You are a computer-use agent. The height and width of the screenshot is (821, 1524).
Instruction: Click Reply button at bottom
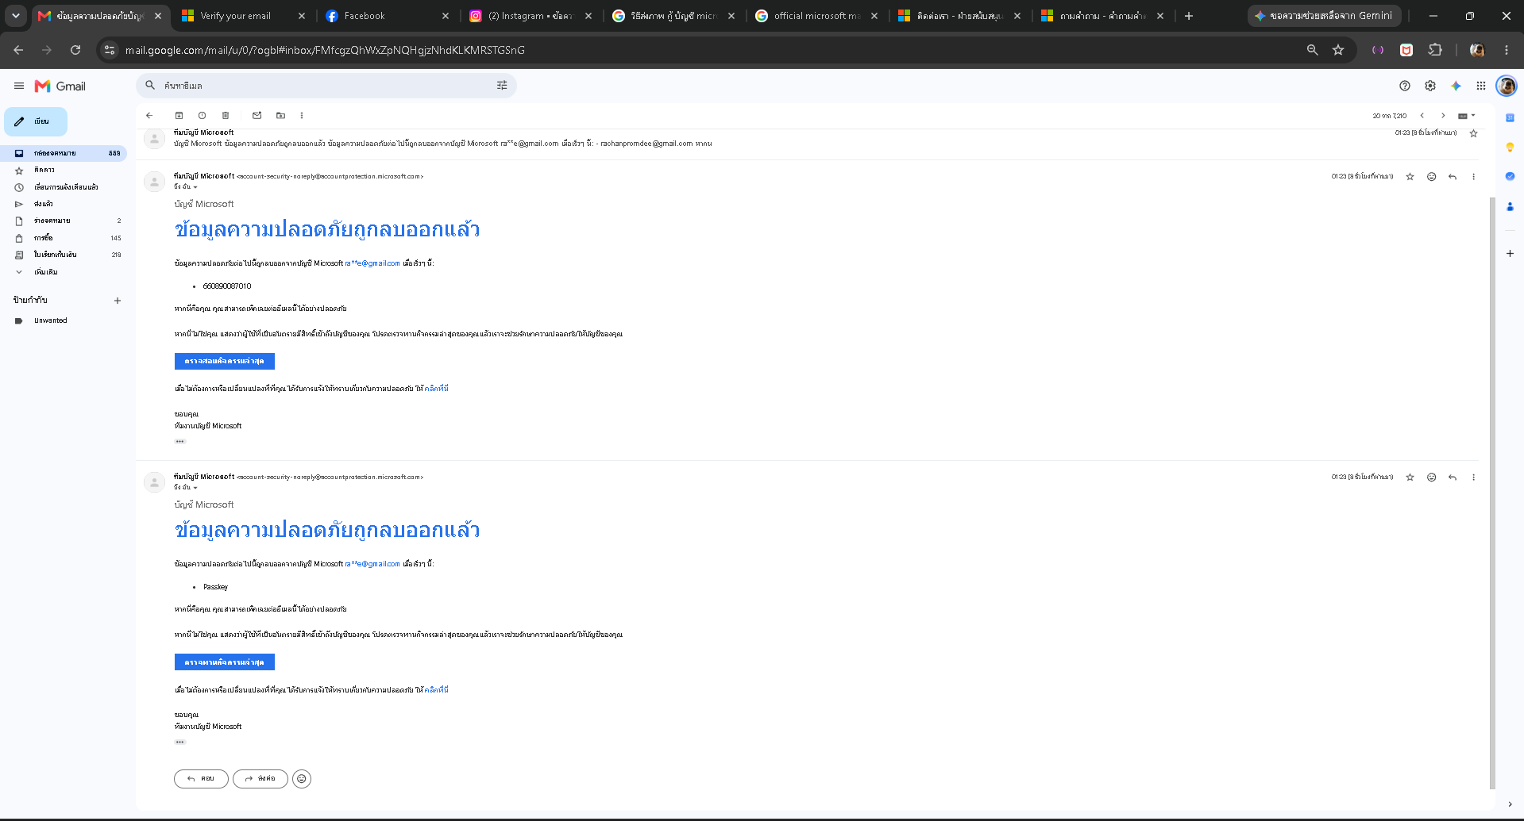click(201, 779)
